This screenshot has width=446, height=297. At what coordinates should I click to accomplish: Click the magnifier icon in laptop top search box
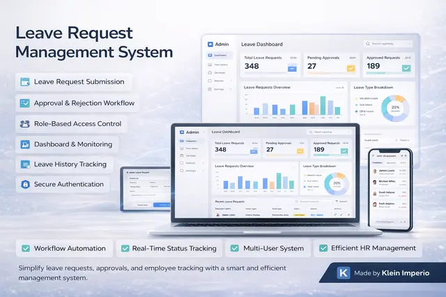pyautogui.click(x=311, y=132)
